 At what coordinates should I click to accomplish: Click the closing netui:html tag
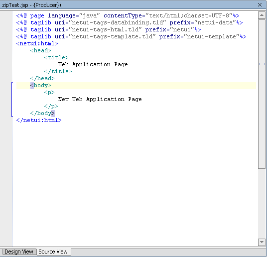point(39,121)
